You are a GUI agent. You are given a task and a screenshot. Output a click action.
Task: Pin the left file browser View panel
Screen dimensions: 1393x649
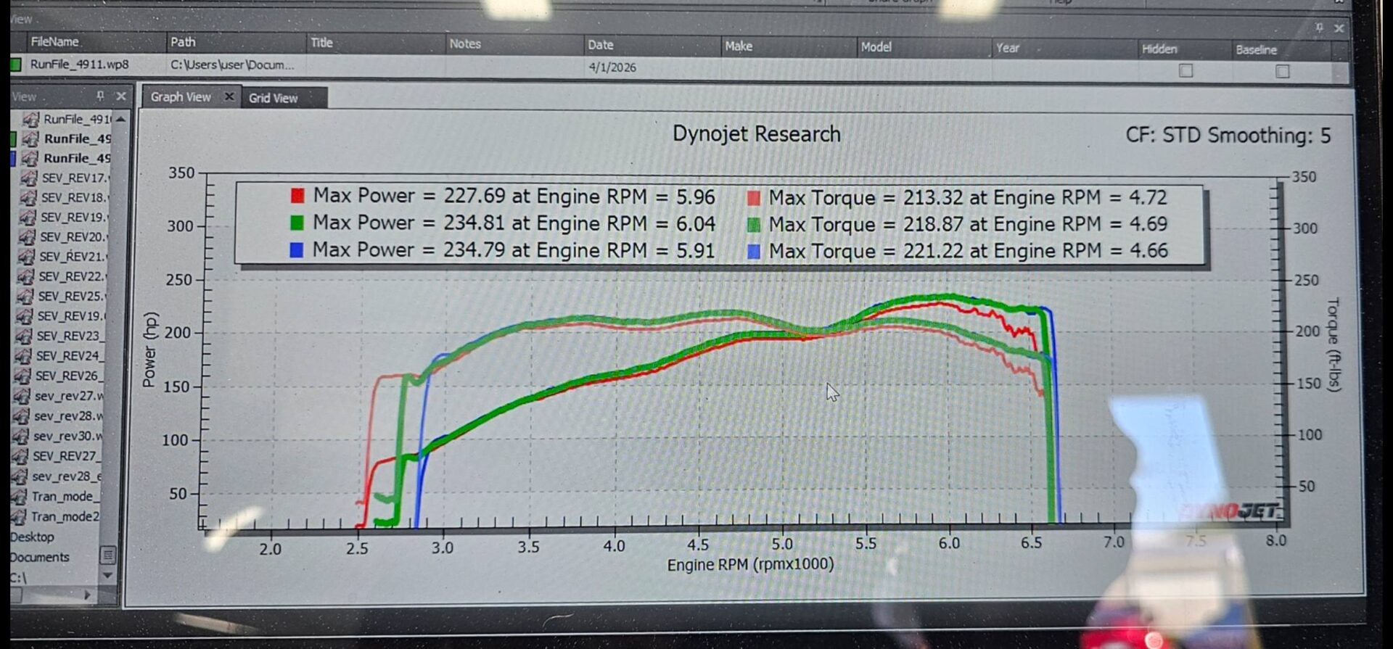click(x=100, y=96)
